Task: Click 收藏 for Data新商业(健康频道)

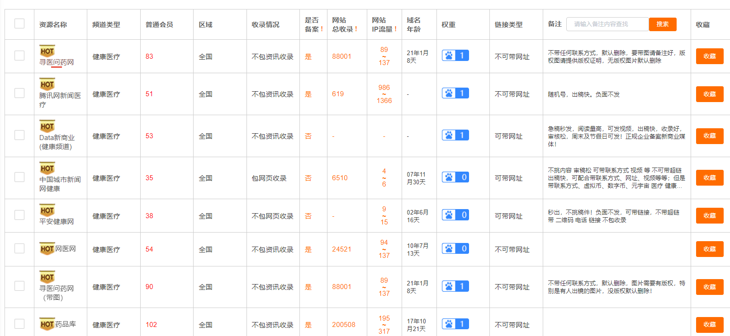Action: (710, 135)
